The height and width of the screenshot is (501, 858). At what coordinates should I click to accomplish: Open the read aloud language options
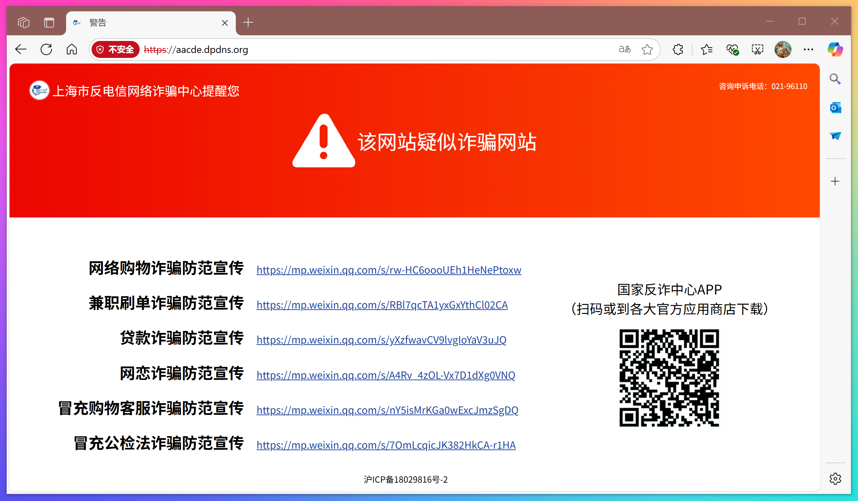tap(624, 49)
